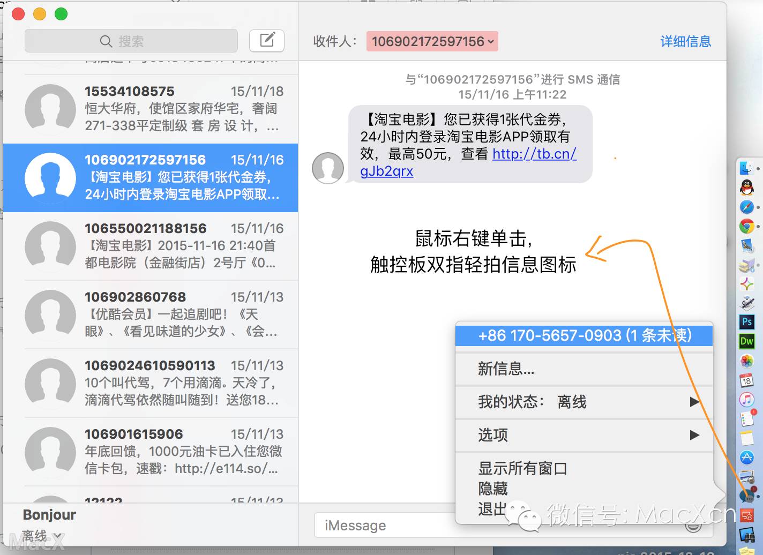Select +86 170-5657-0903 unread menu entry
Screen dimensions: 763x555
click(x=584, y=335)
